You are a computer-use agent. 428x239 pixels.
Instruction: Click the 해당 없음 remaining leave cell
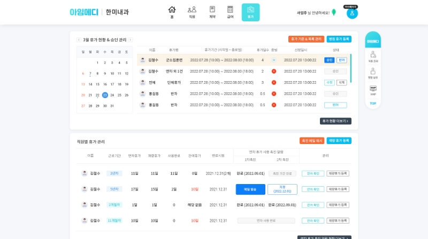[x=194, y=205]
